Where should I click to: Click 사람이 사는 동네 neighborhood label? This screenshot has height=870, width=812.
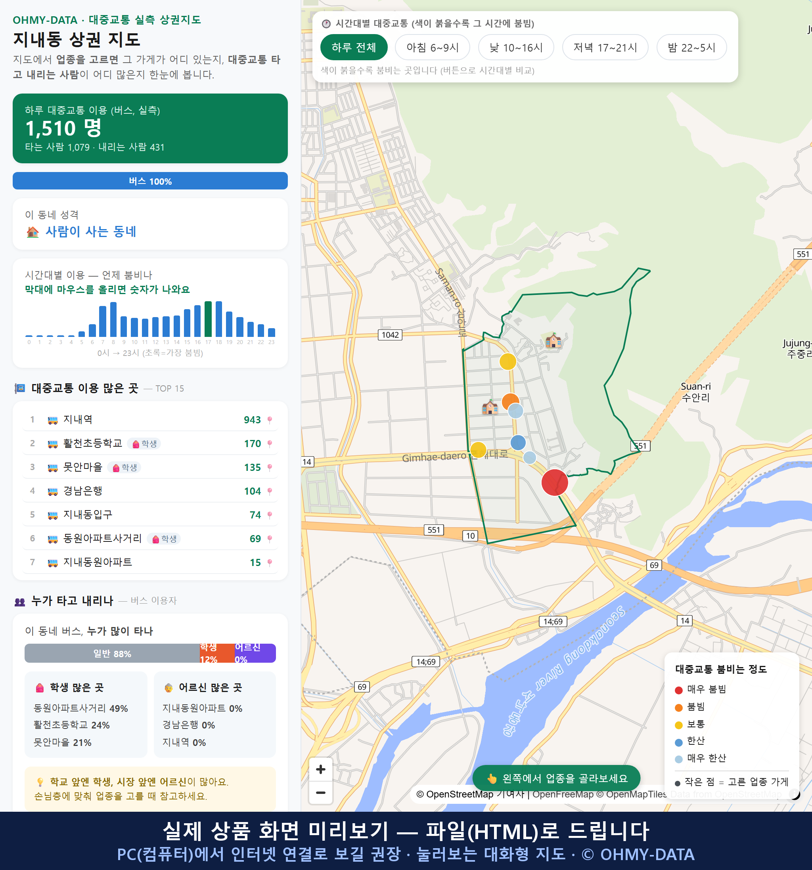coord(91,231)
